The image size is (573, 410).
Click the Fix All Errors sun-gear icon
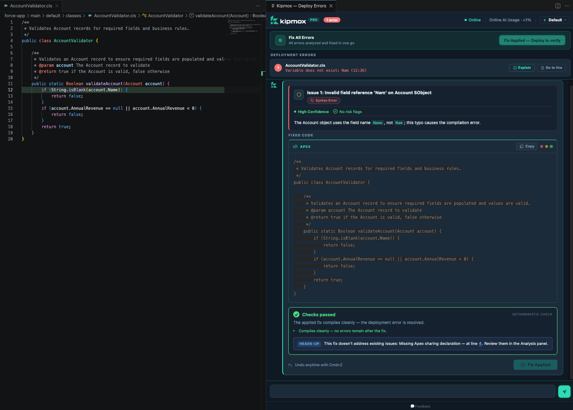[x=280, y=40]
